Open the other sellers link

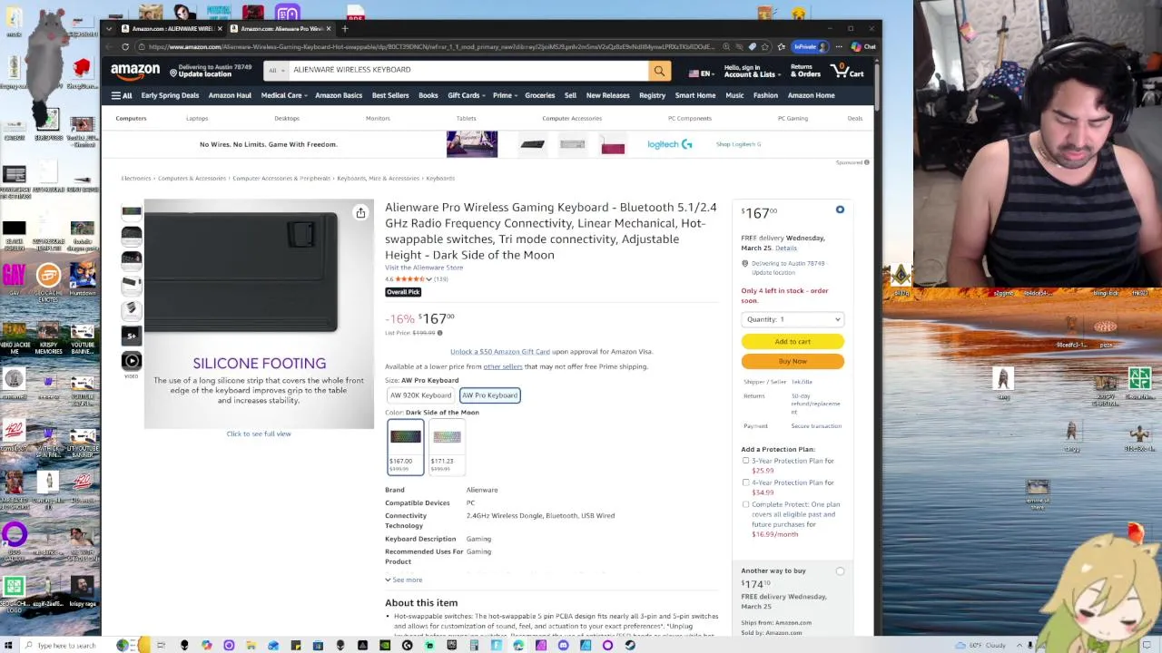tap(503, 366)
